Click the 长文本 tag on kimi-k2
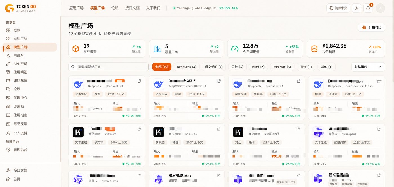The width and height of the screenshot is (394, 187). point(99,142)
